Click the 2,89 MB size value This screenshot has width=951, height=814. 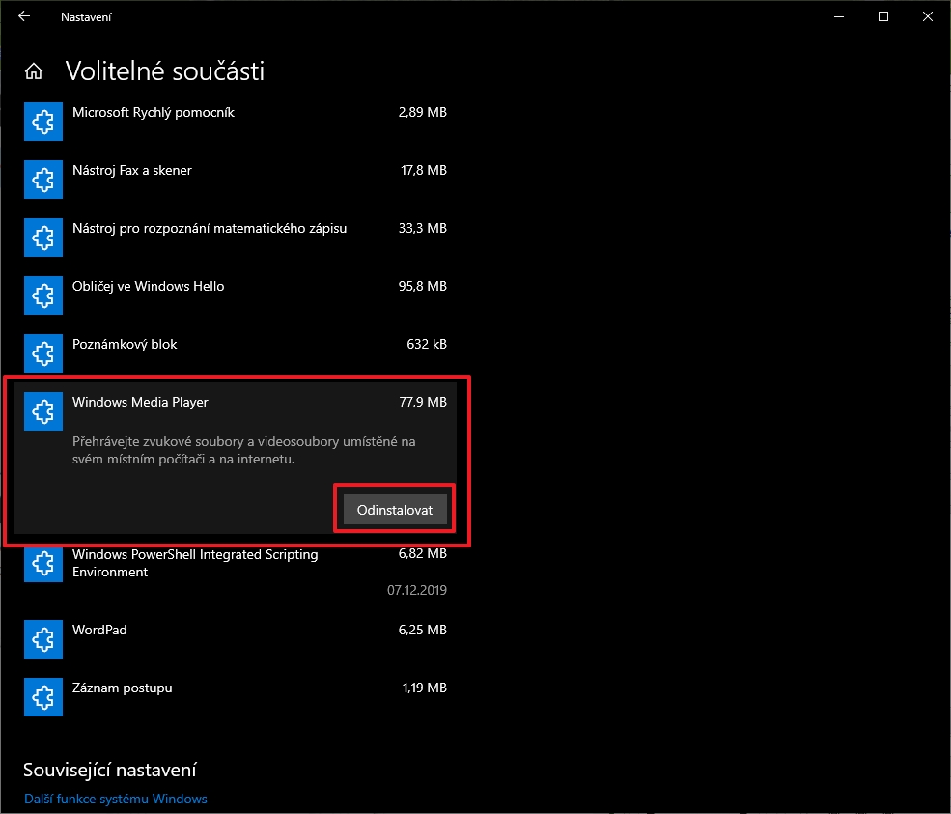(x=422, y=112)
